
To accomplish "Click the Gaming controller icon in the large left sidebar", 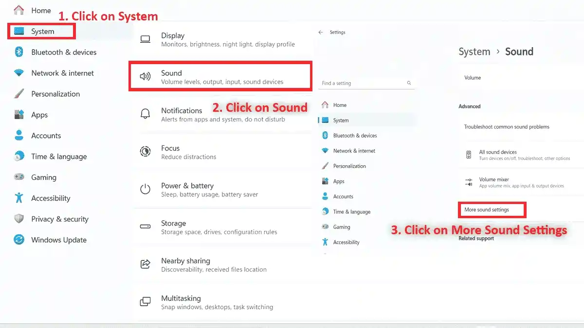I will pos(19,177).
